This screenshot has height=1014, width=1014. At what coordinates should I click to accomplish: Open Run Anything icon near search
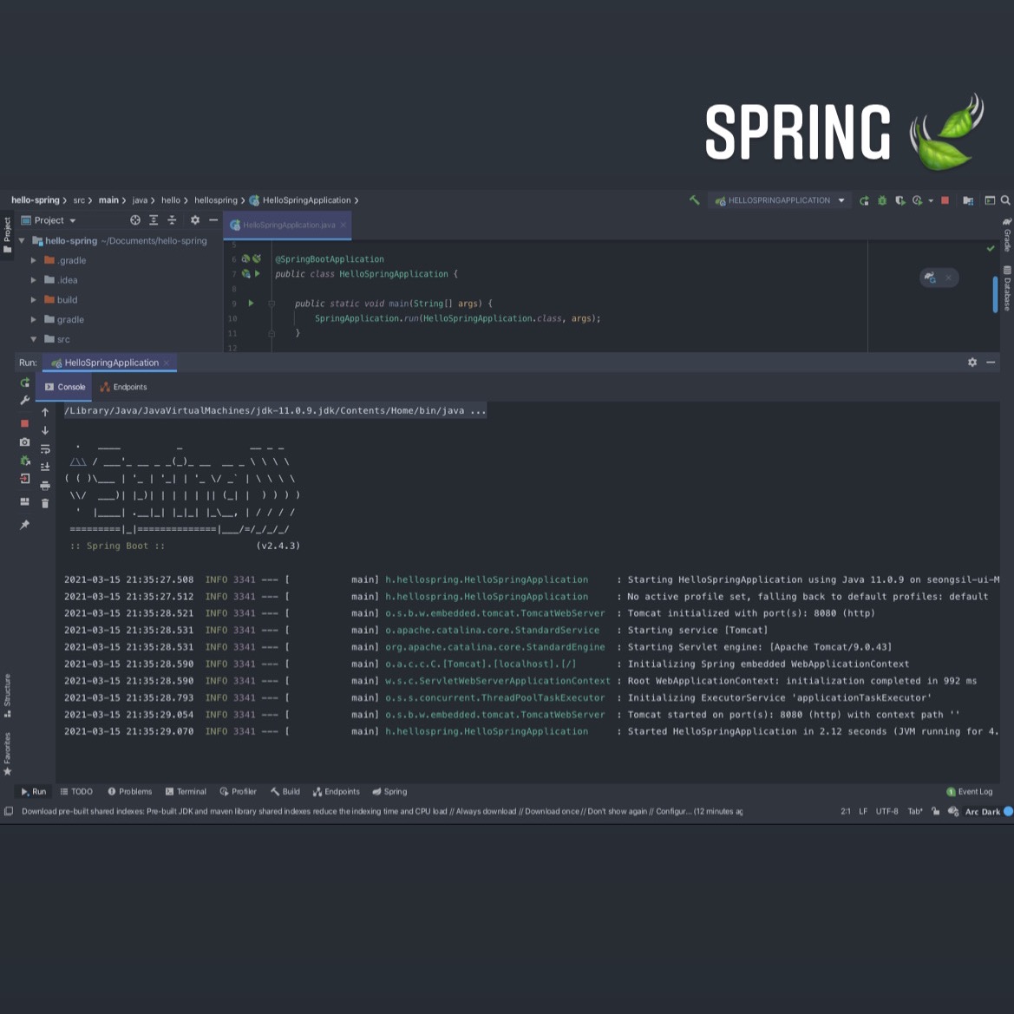[x=990, y=200]
